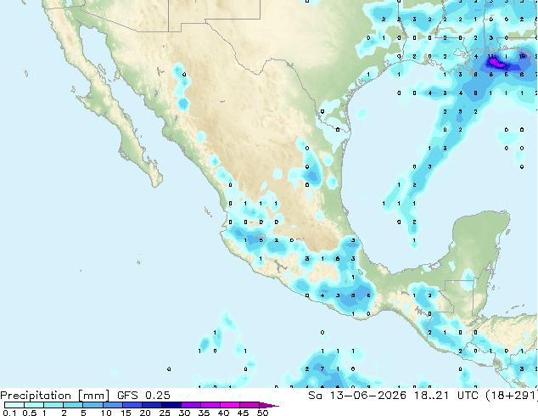Click the '18..21 UTC' time text

pos(446,396)
